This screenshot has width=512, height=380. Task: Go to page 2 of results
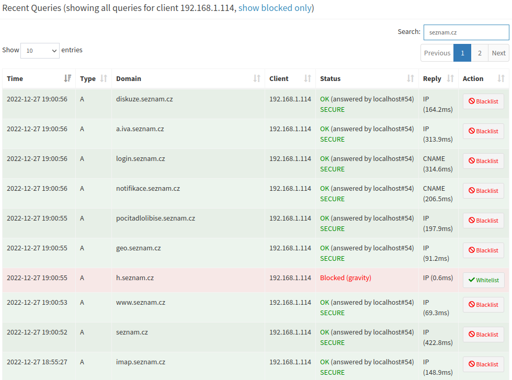pyautogui.click(x=480, y=53)
